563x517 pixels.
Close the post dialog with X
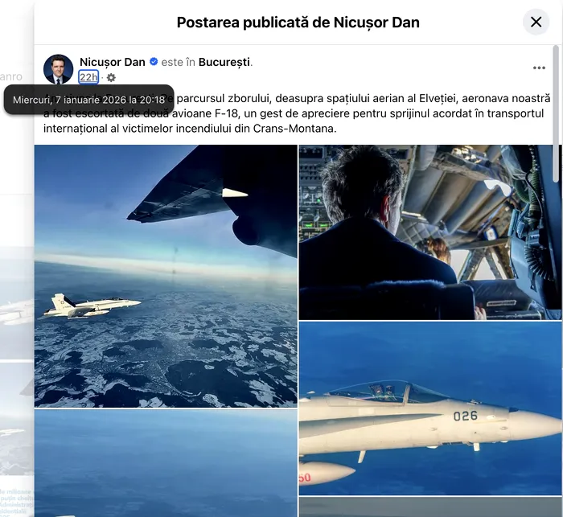536,23
